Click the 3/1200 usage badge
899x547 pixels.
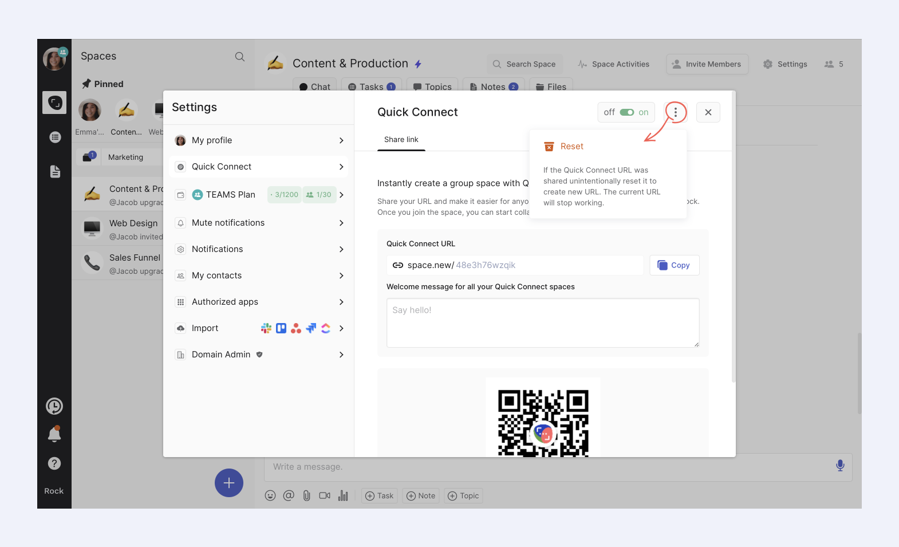[285, 195]
